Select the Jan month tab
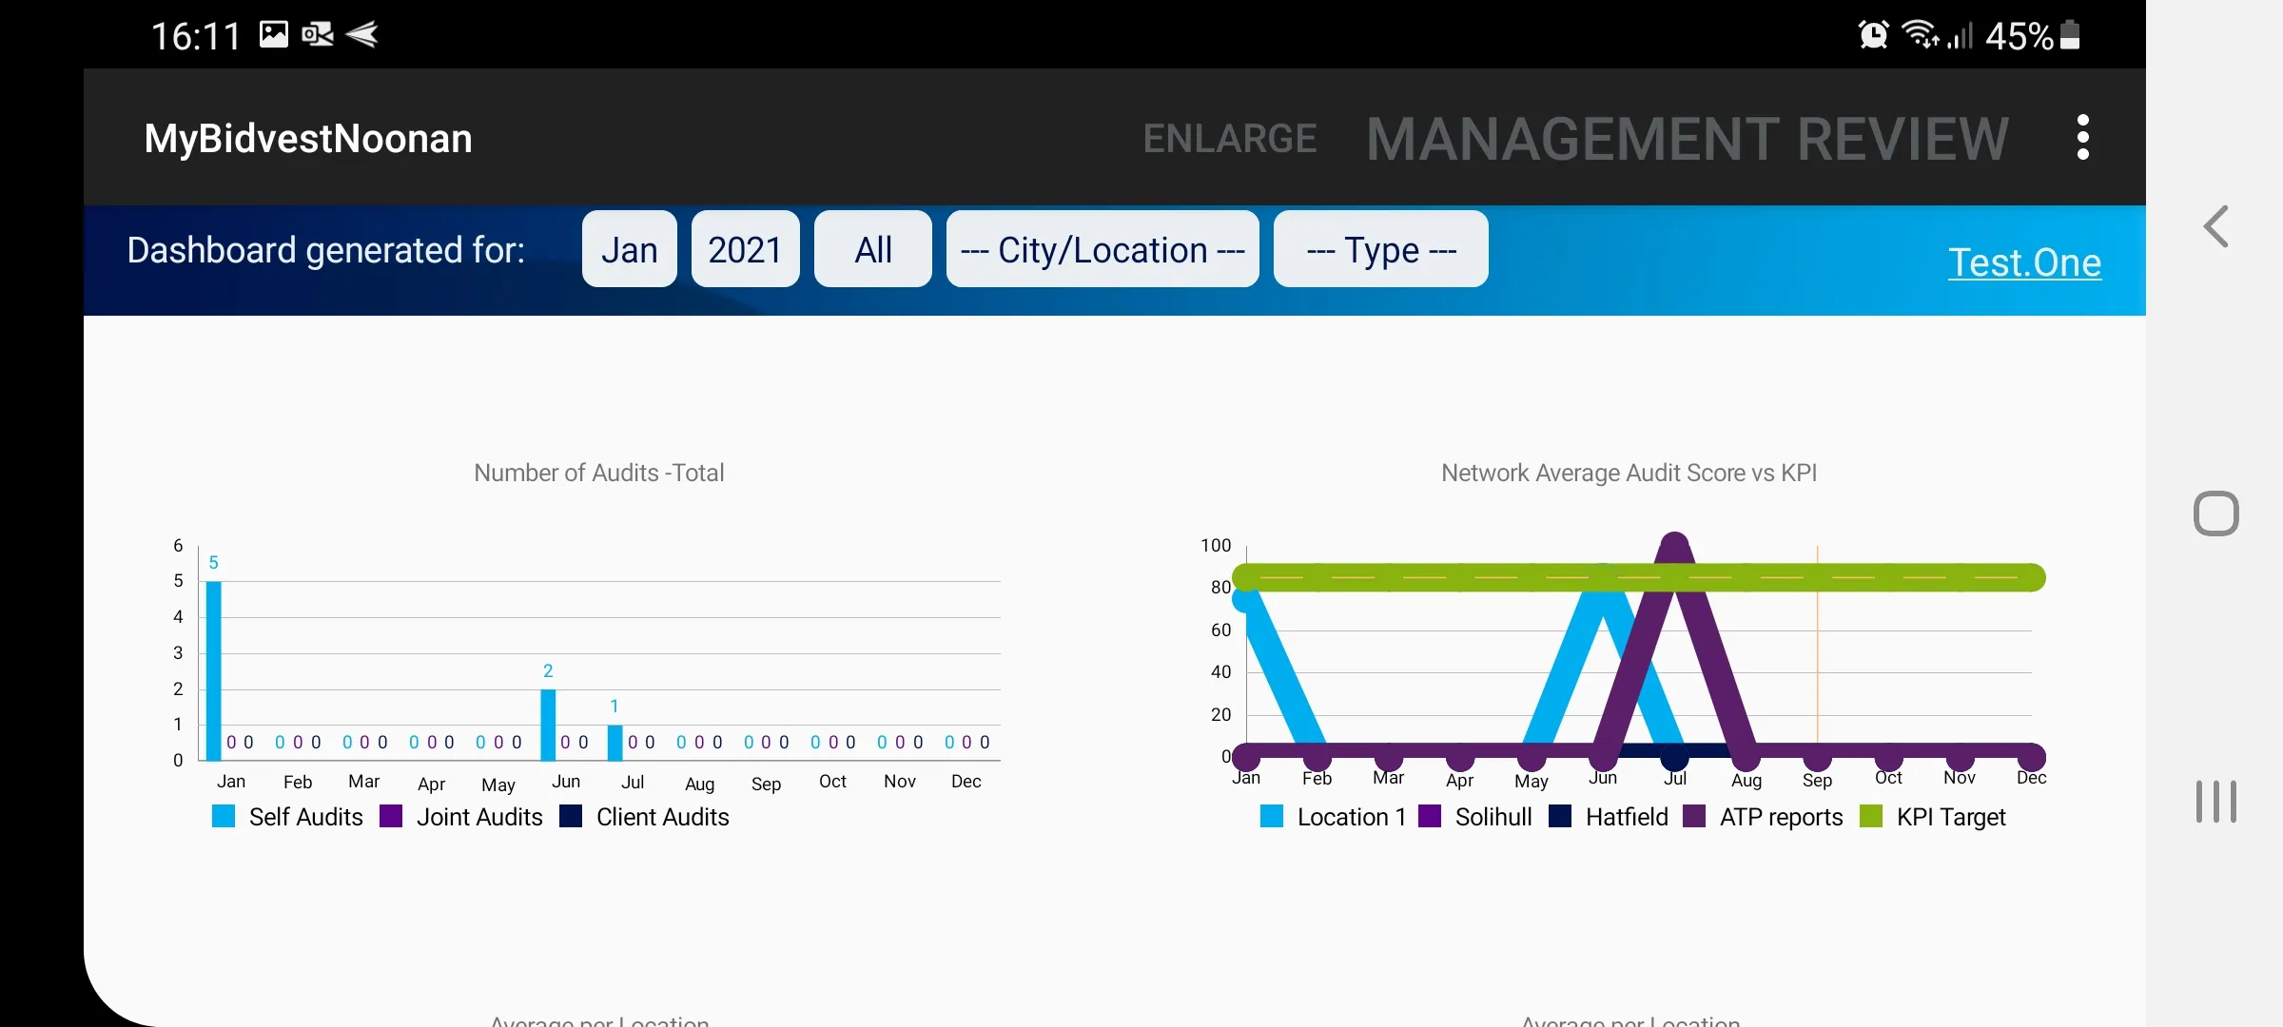The image size is (2283, 1027). point(629,247)
